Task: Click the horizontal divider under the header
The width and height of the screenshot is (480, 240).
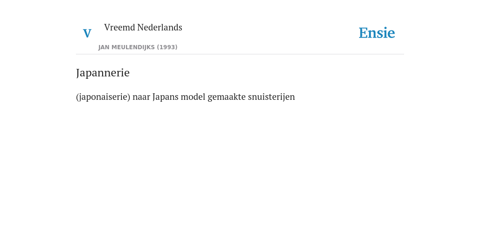Action: [240, 54]
